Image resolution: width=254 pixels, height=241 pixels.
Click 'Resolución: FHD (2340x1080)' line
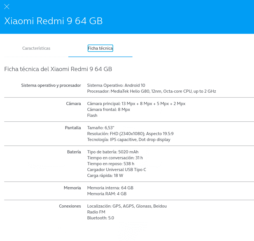pyautogui.click(x=131, y=134)
